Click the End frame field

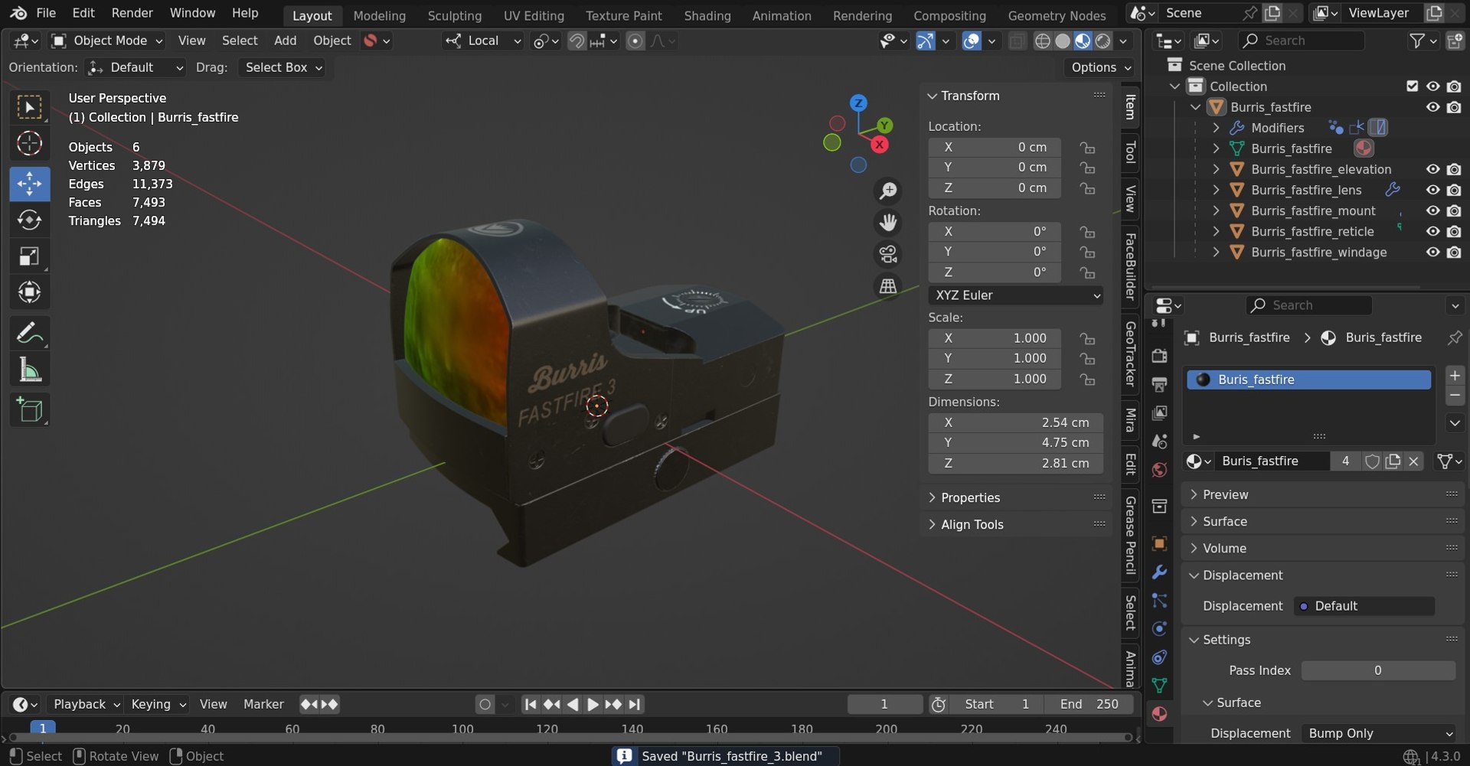[x=1088, y=704]
